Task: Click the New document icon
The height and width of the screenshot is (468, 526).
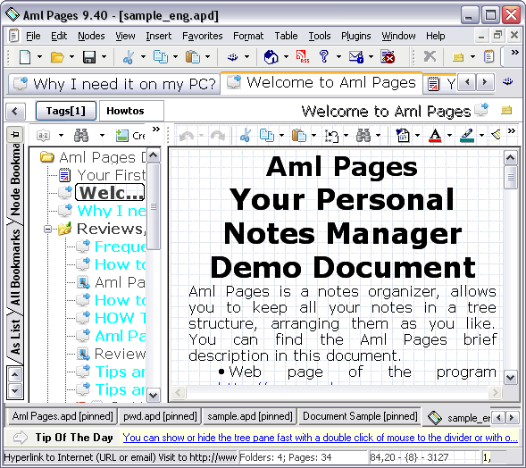Action: (x=25, y=56)
